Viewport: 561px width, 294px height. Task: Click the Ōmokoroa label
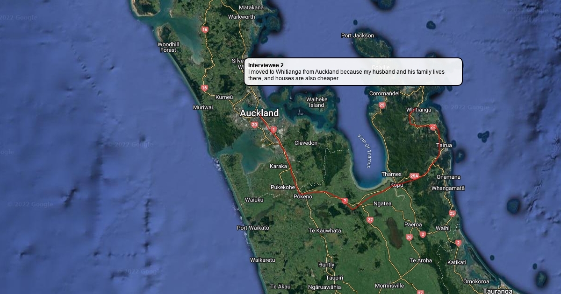(x=476, y=281)
